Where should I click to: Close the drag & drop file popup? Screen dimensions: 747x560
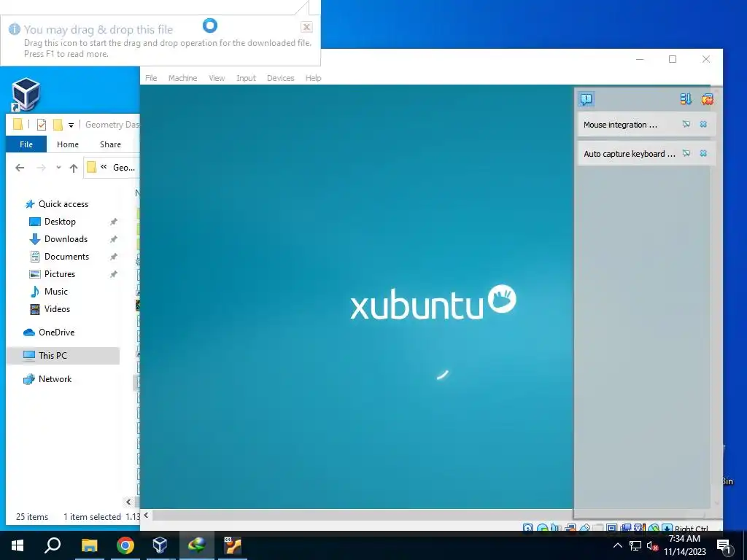(x=307, y=27)
